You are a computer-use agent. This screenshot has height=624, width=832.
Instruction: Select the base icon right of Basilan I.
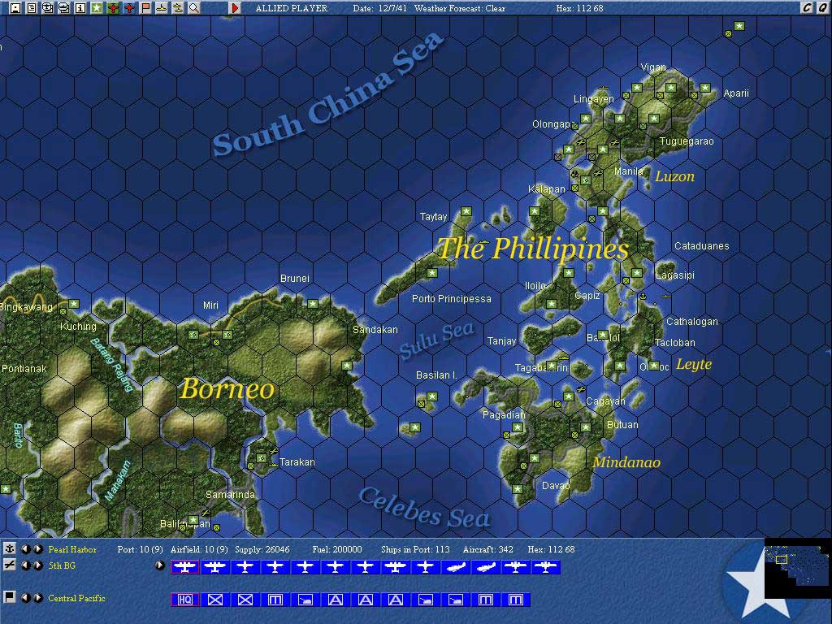coord(432,396)
